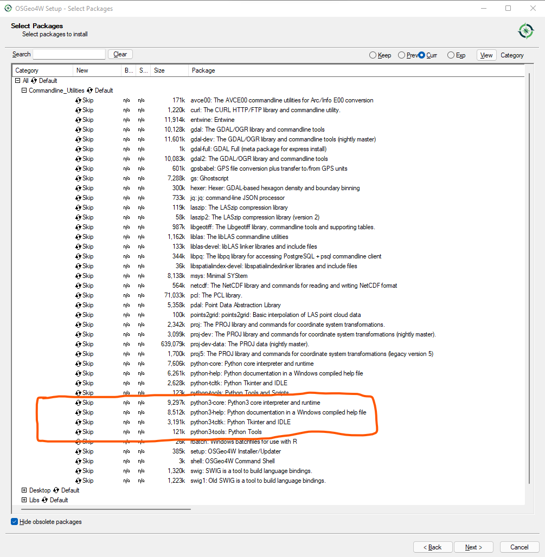Click the Skip icon for gs: Ghostscript

[x=78, y=179]
